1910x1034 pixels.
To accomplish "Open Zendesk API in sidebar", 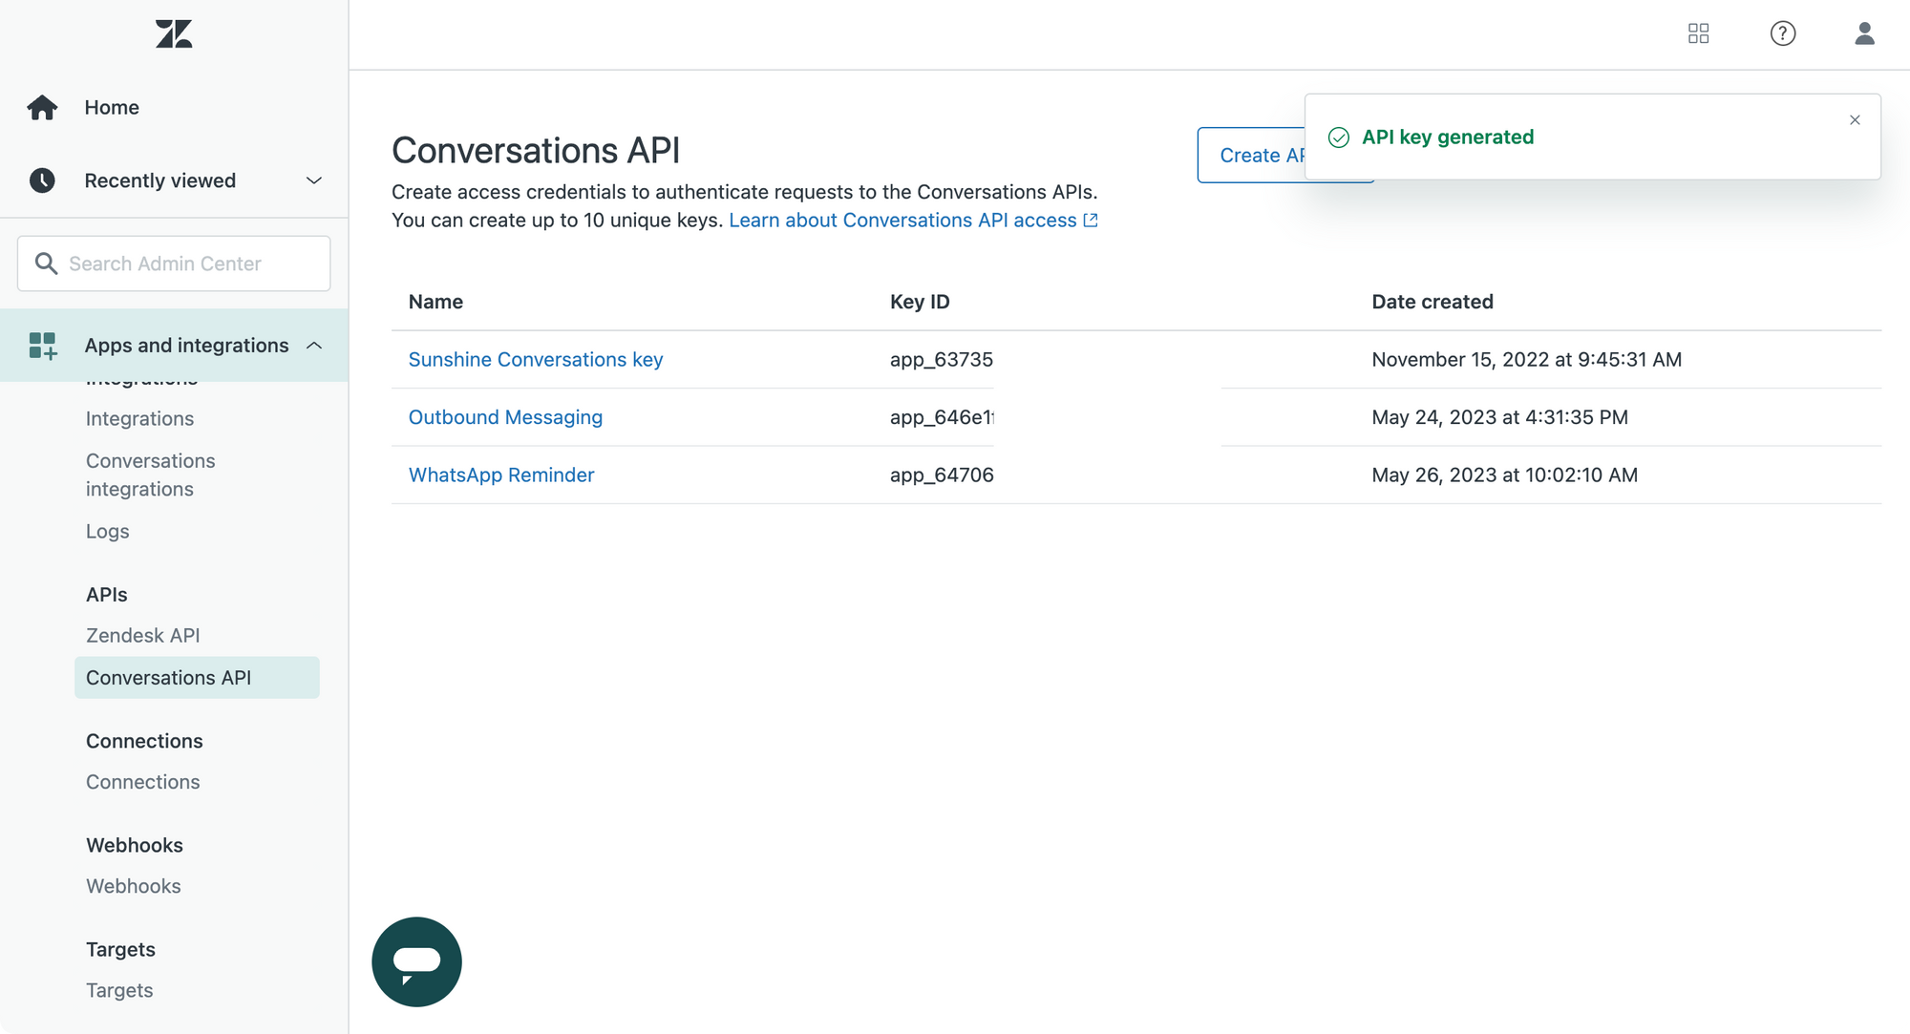I will [143, 635].
